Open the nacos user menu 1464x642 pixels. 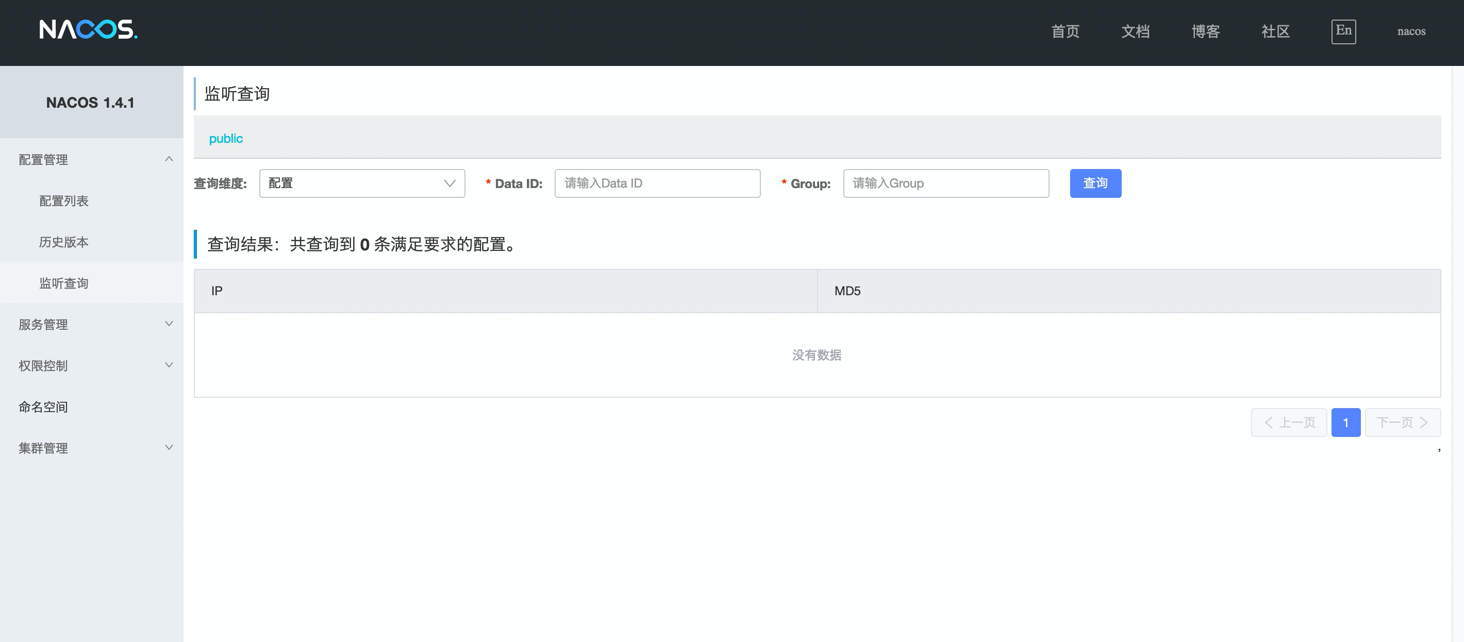point(1410,31)
